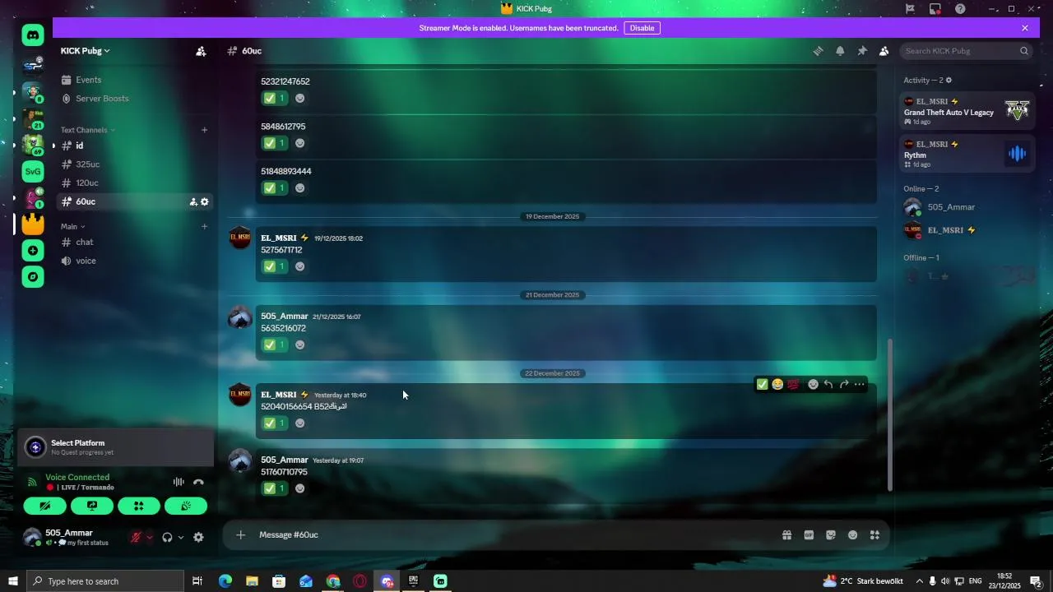This screenshot has width=1053, height=592.
Task: Open add reaction picker in message toolbar
Action: [x=813, y=384]
